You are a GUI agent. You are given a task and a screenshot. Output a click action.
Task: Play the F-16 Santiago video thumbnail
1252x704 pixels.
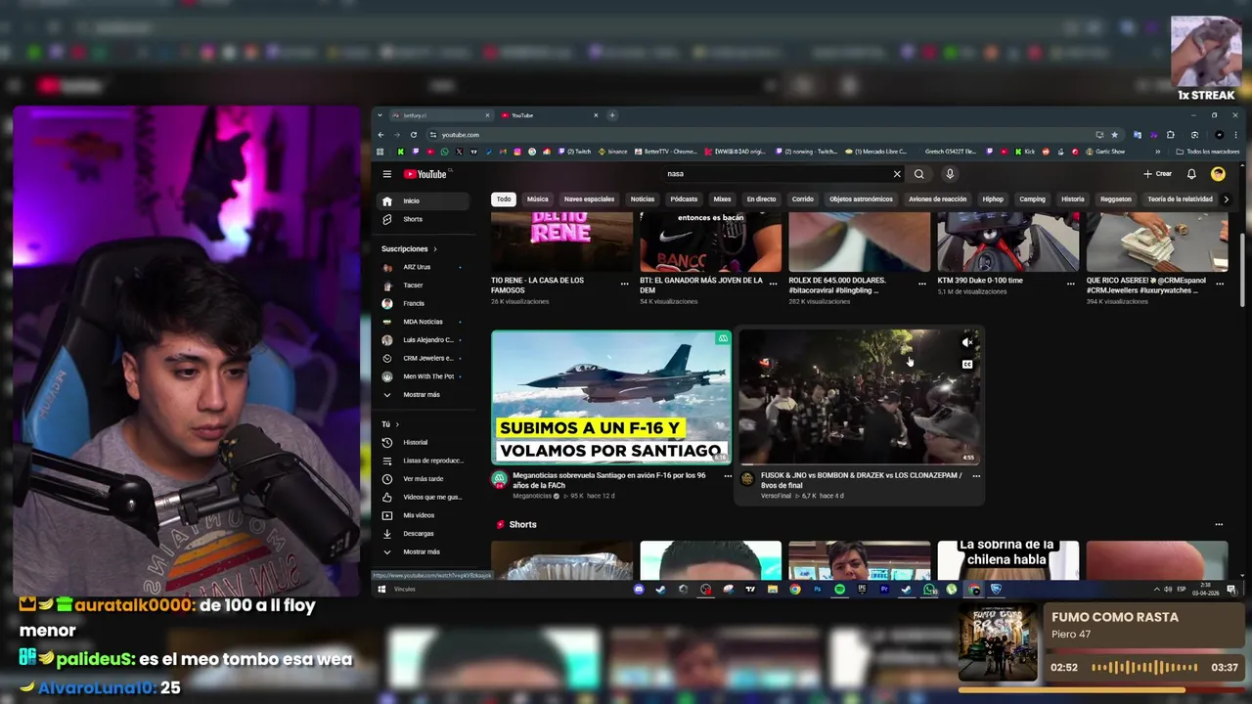point(611,397)
